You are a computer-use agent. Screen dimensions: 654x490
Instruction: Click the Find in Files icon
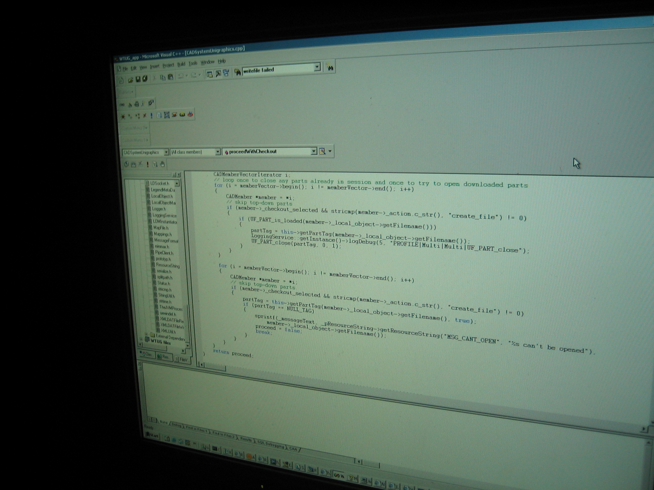pyautogui.click(x=237, y=72)
